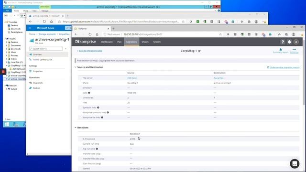
Task: Bookmark the Azure portal page star
Action: (x=183, y=21)
